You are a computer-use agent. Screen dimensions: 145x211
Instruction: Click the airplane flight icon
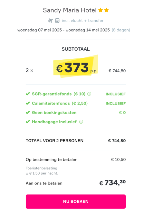pyautogui.click(x=50, y=21)
